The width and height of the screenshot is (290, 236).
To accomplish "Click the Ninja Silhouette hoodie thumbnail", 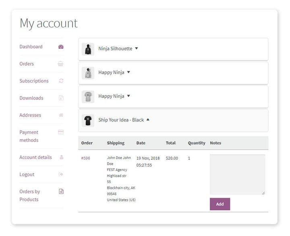I will (x=88, y=49).
